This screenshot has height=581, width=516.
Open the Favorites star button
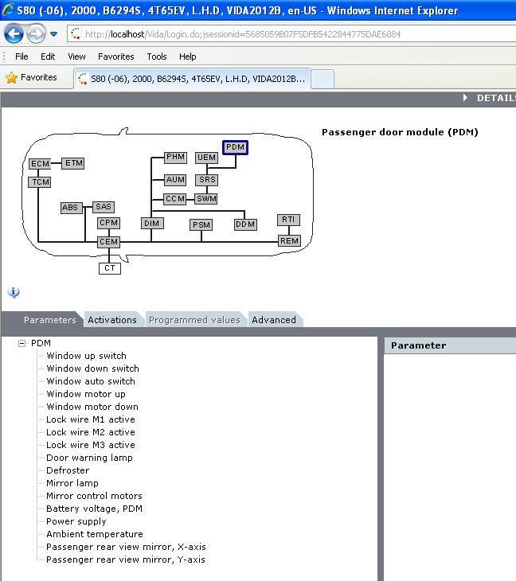coord(32,78)
